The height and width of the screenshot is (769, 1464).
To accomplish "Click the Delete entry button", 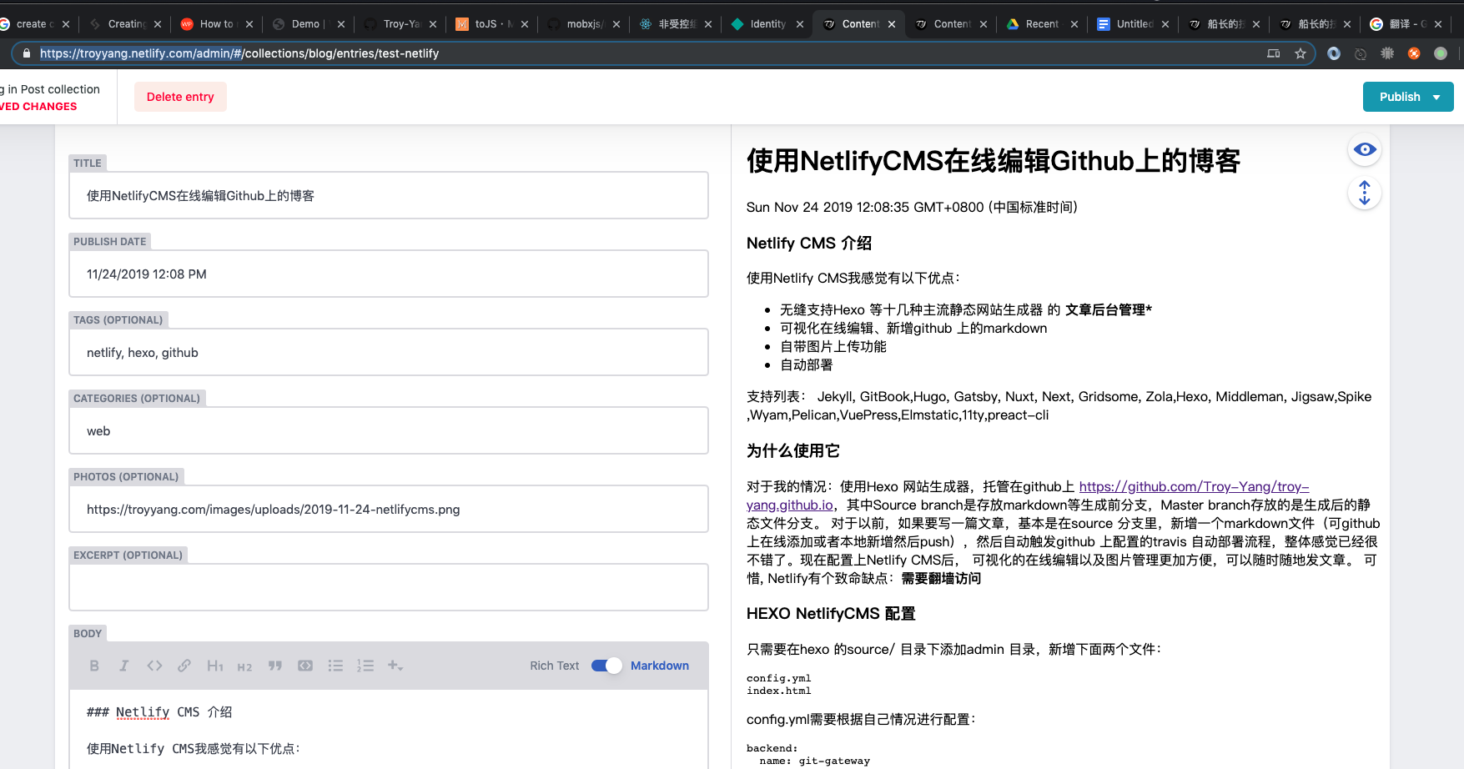I will [180, 97].
